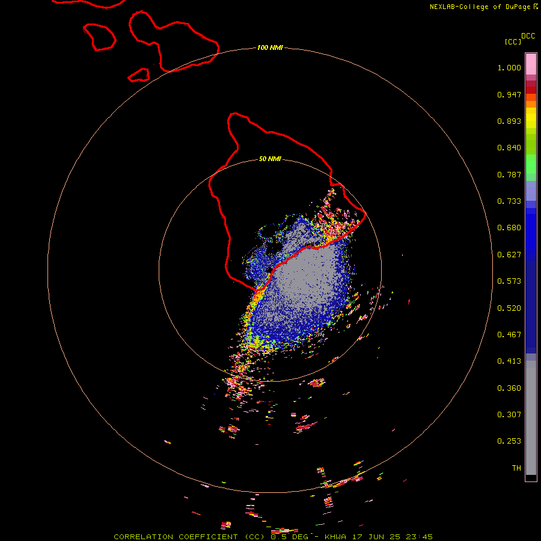Viewport: 541px width, 541px height.
Task: Select the 0.947 color scale value
Action: tap(509, 94)
